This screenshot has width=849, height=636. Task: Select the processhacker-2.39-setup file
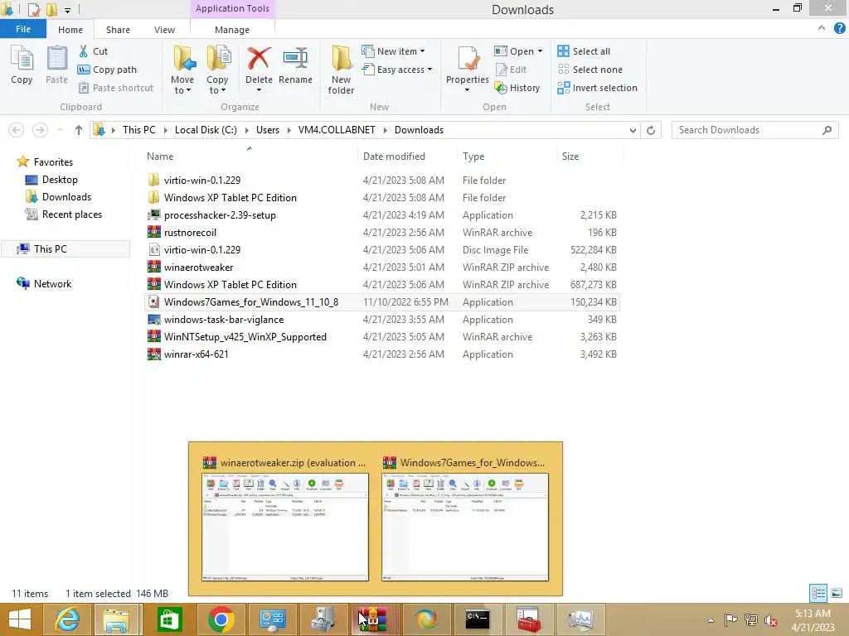pyautogui.click(x=382, y=215)
